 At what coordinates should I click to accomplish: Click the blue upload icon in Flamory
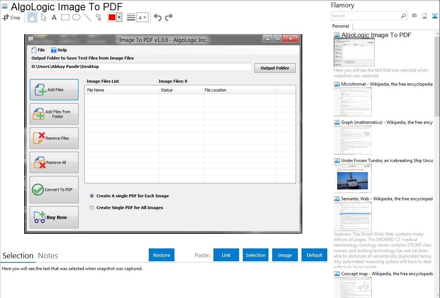pyautogui.click(x=434, y=16)
